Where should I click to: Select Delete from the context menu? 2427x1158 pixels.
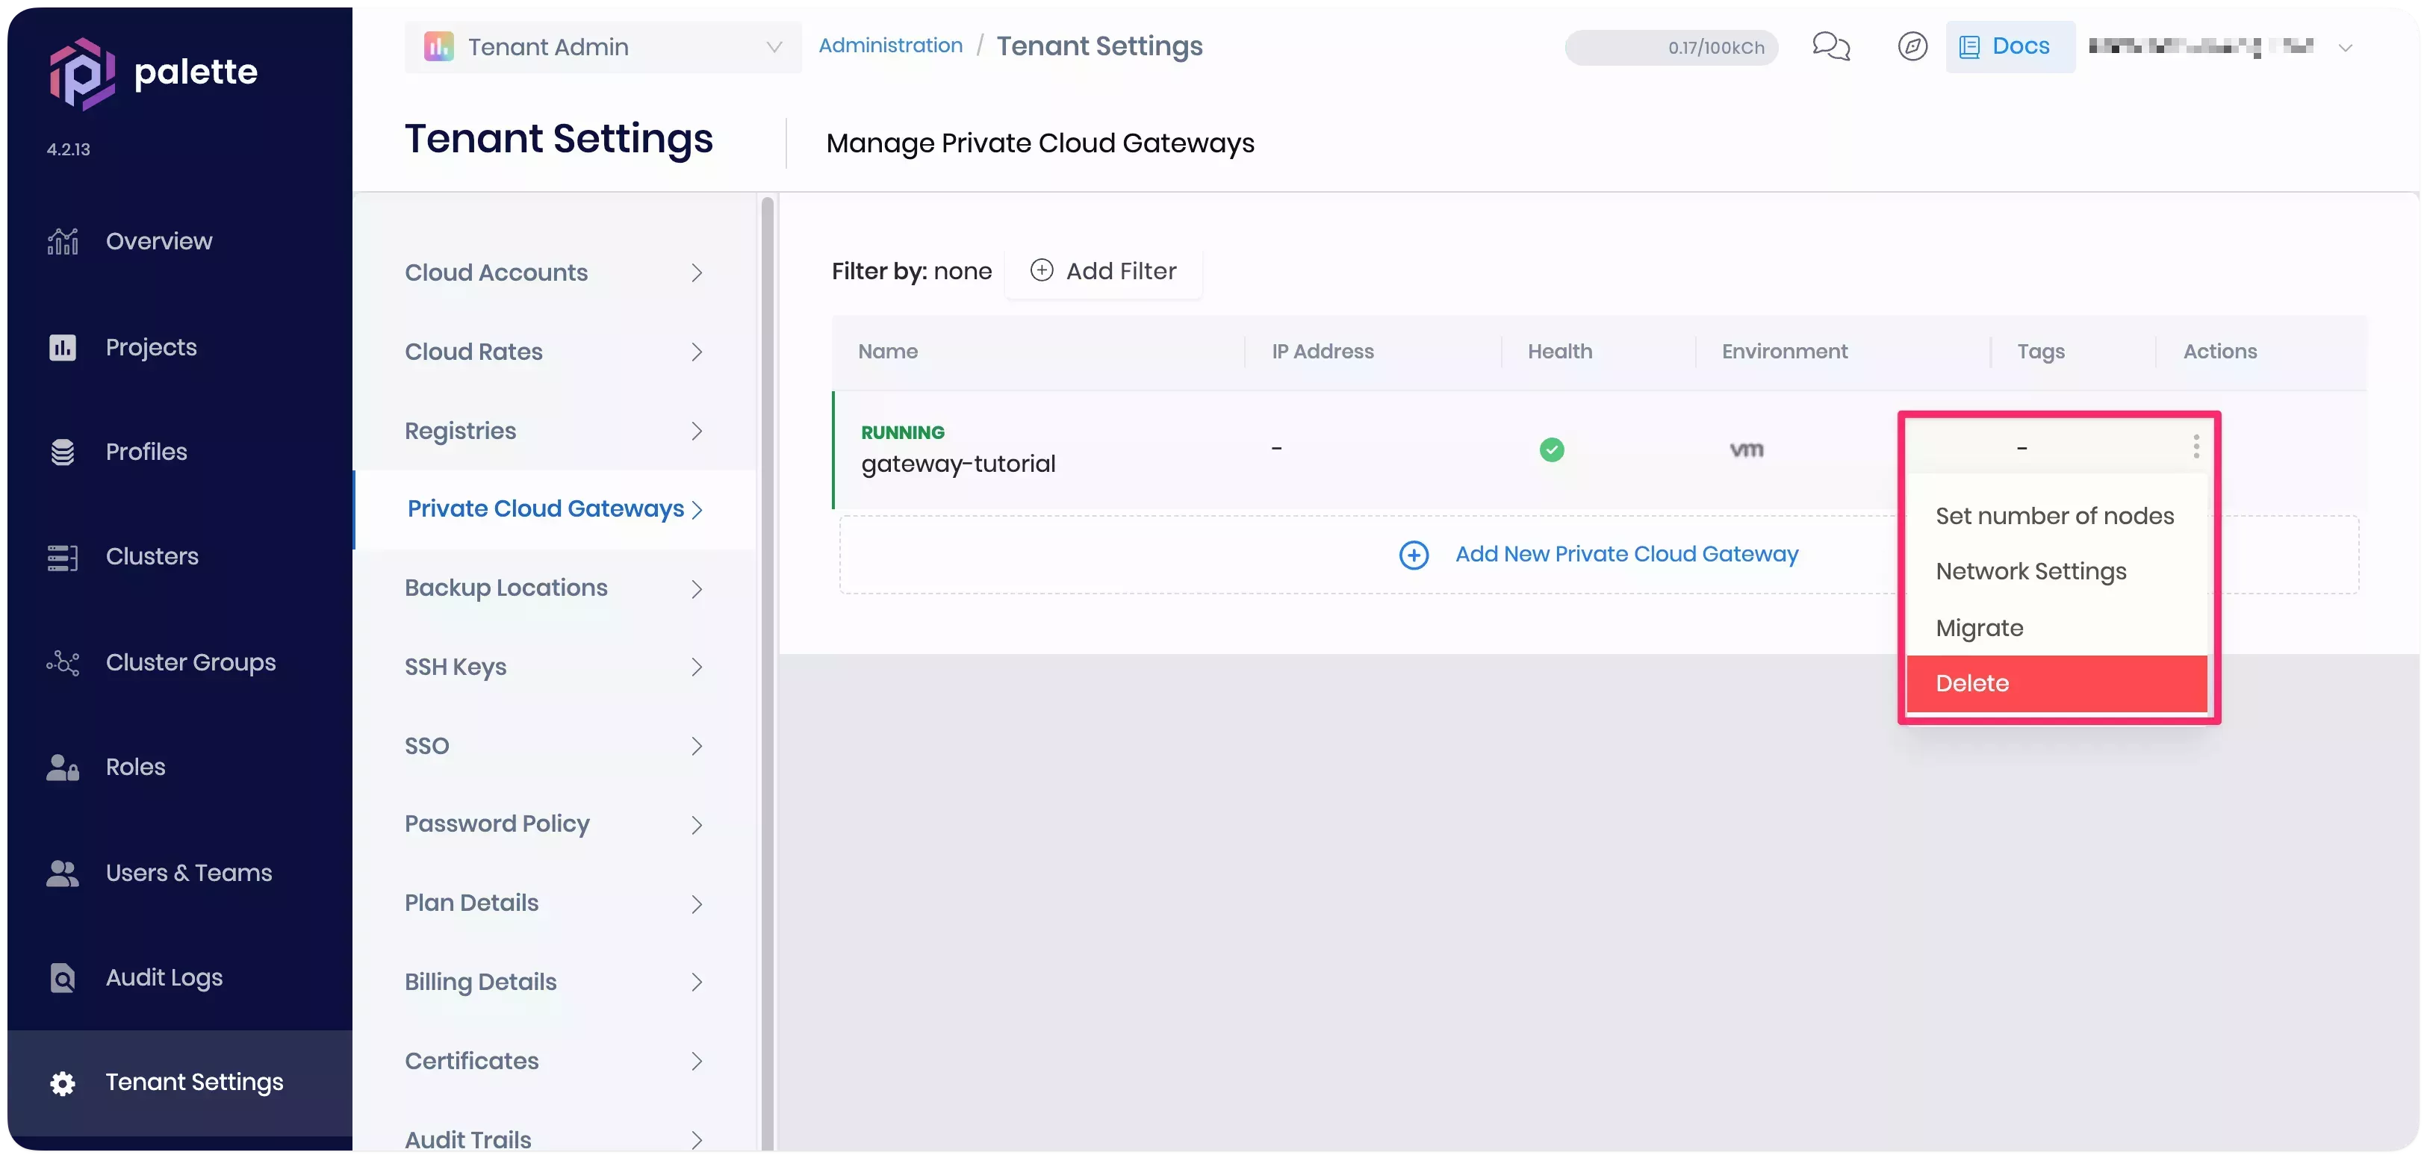[x=2056, y=683]
